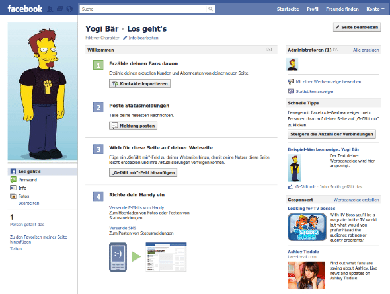
Task: Click the search magnifier icon
Action: point(210,9)
